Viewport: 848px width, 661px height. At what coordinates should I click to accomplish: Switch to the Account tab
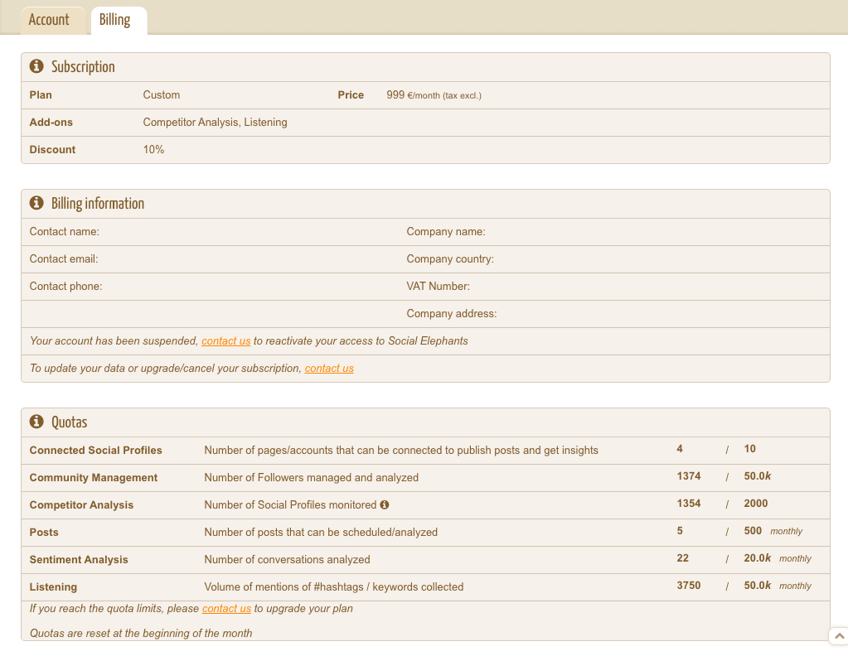tap(53, 21)
